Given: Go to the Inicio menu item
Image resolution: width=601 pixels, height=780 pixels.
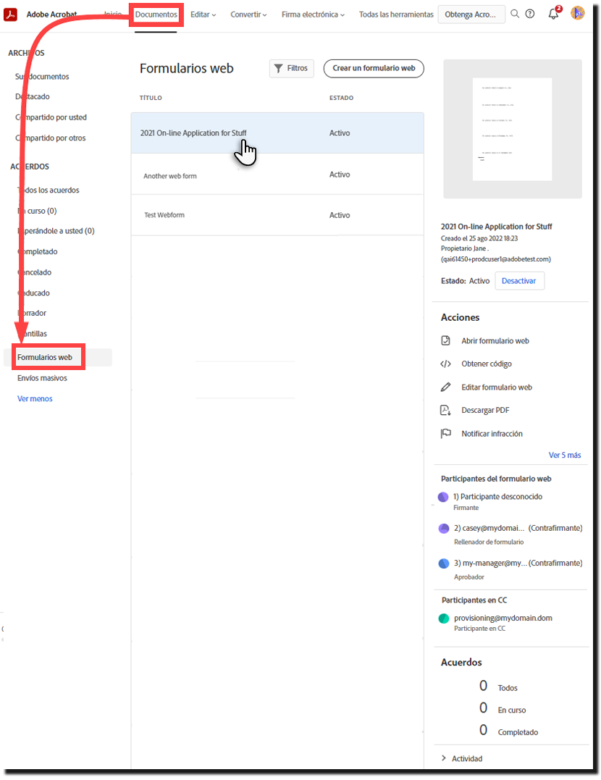Looking at the screenshot, I should (x=112, y=14).
